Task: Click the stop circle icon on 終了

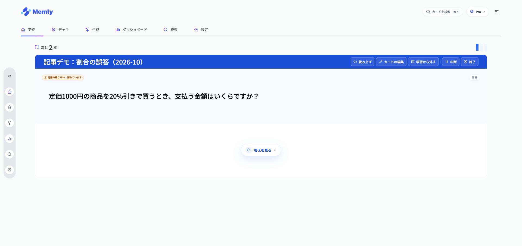Action: click(x=465, y=62)
